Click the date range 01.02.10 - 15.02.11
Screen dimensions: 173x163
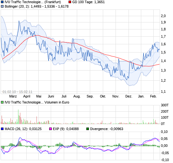[x=17, y=92]
